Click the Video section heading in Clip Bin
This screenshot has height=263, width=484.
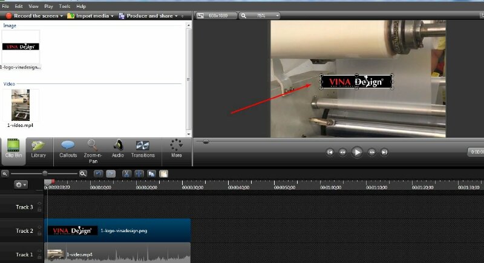point(9,84)
